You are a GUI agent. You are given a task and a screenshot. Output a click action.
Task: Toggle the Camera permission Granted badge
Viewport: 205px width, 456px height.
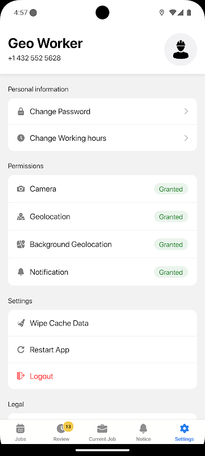171,189
